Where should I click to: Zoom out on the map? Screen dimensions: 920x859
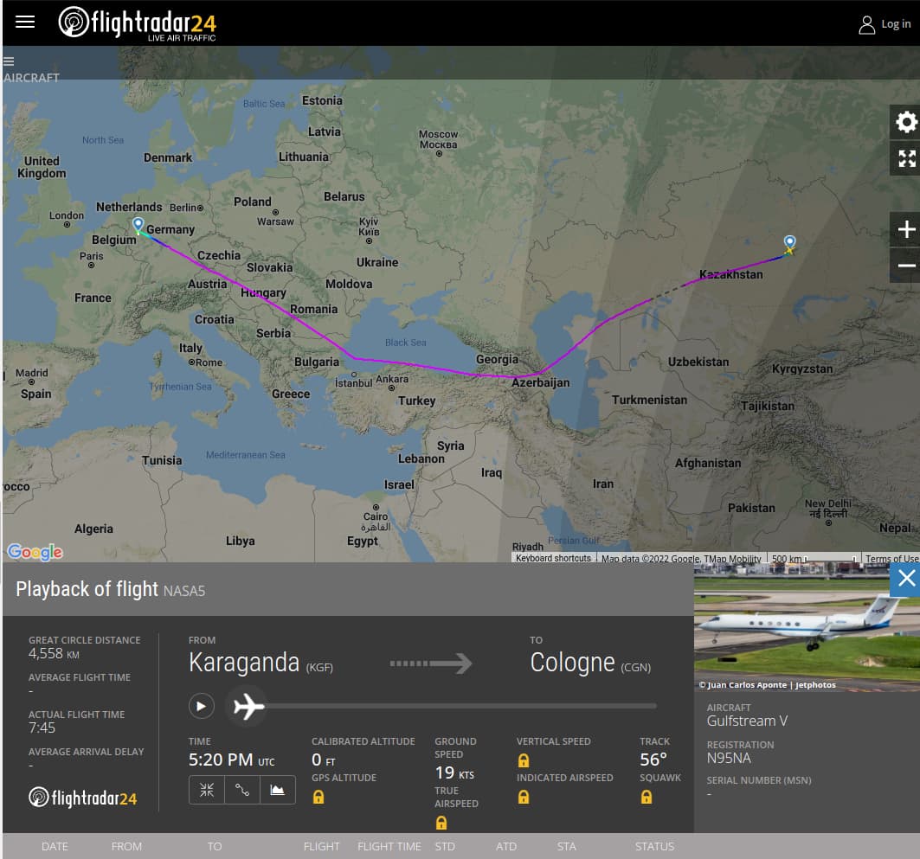905,266
